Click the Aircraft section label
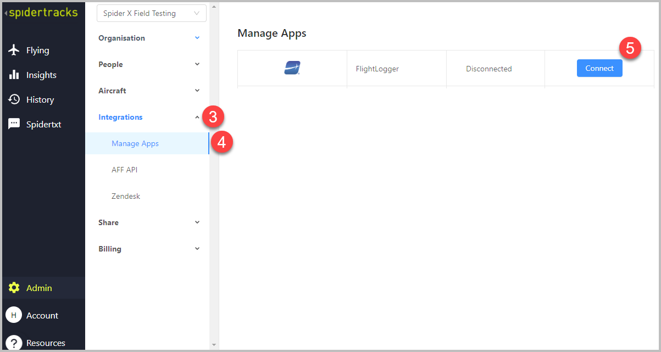The image size is (661, 352). 112,91
